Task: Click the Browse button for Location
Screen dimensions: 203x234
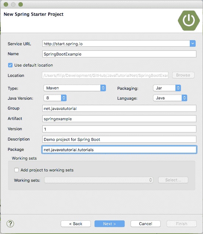Action: [x=183, y=75]
